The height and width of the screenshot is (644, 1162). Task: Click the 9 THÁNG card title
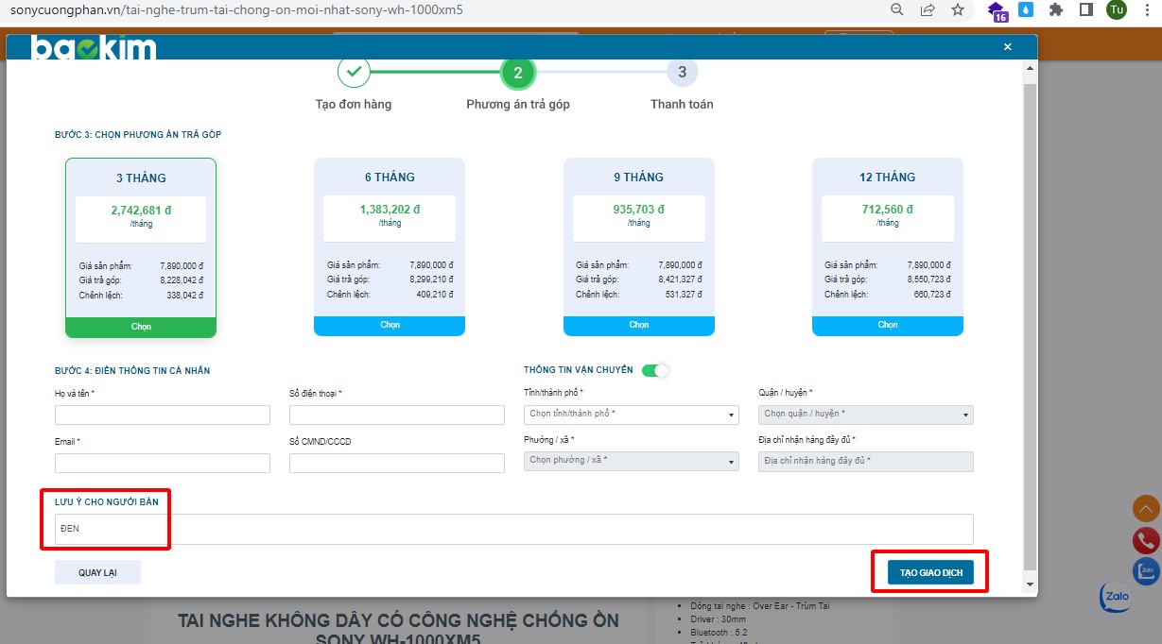639,178
